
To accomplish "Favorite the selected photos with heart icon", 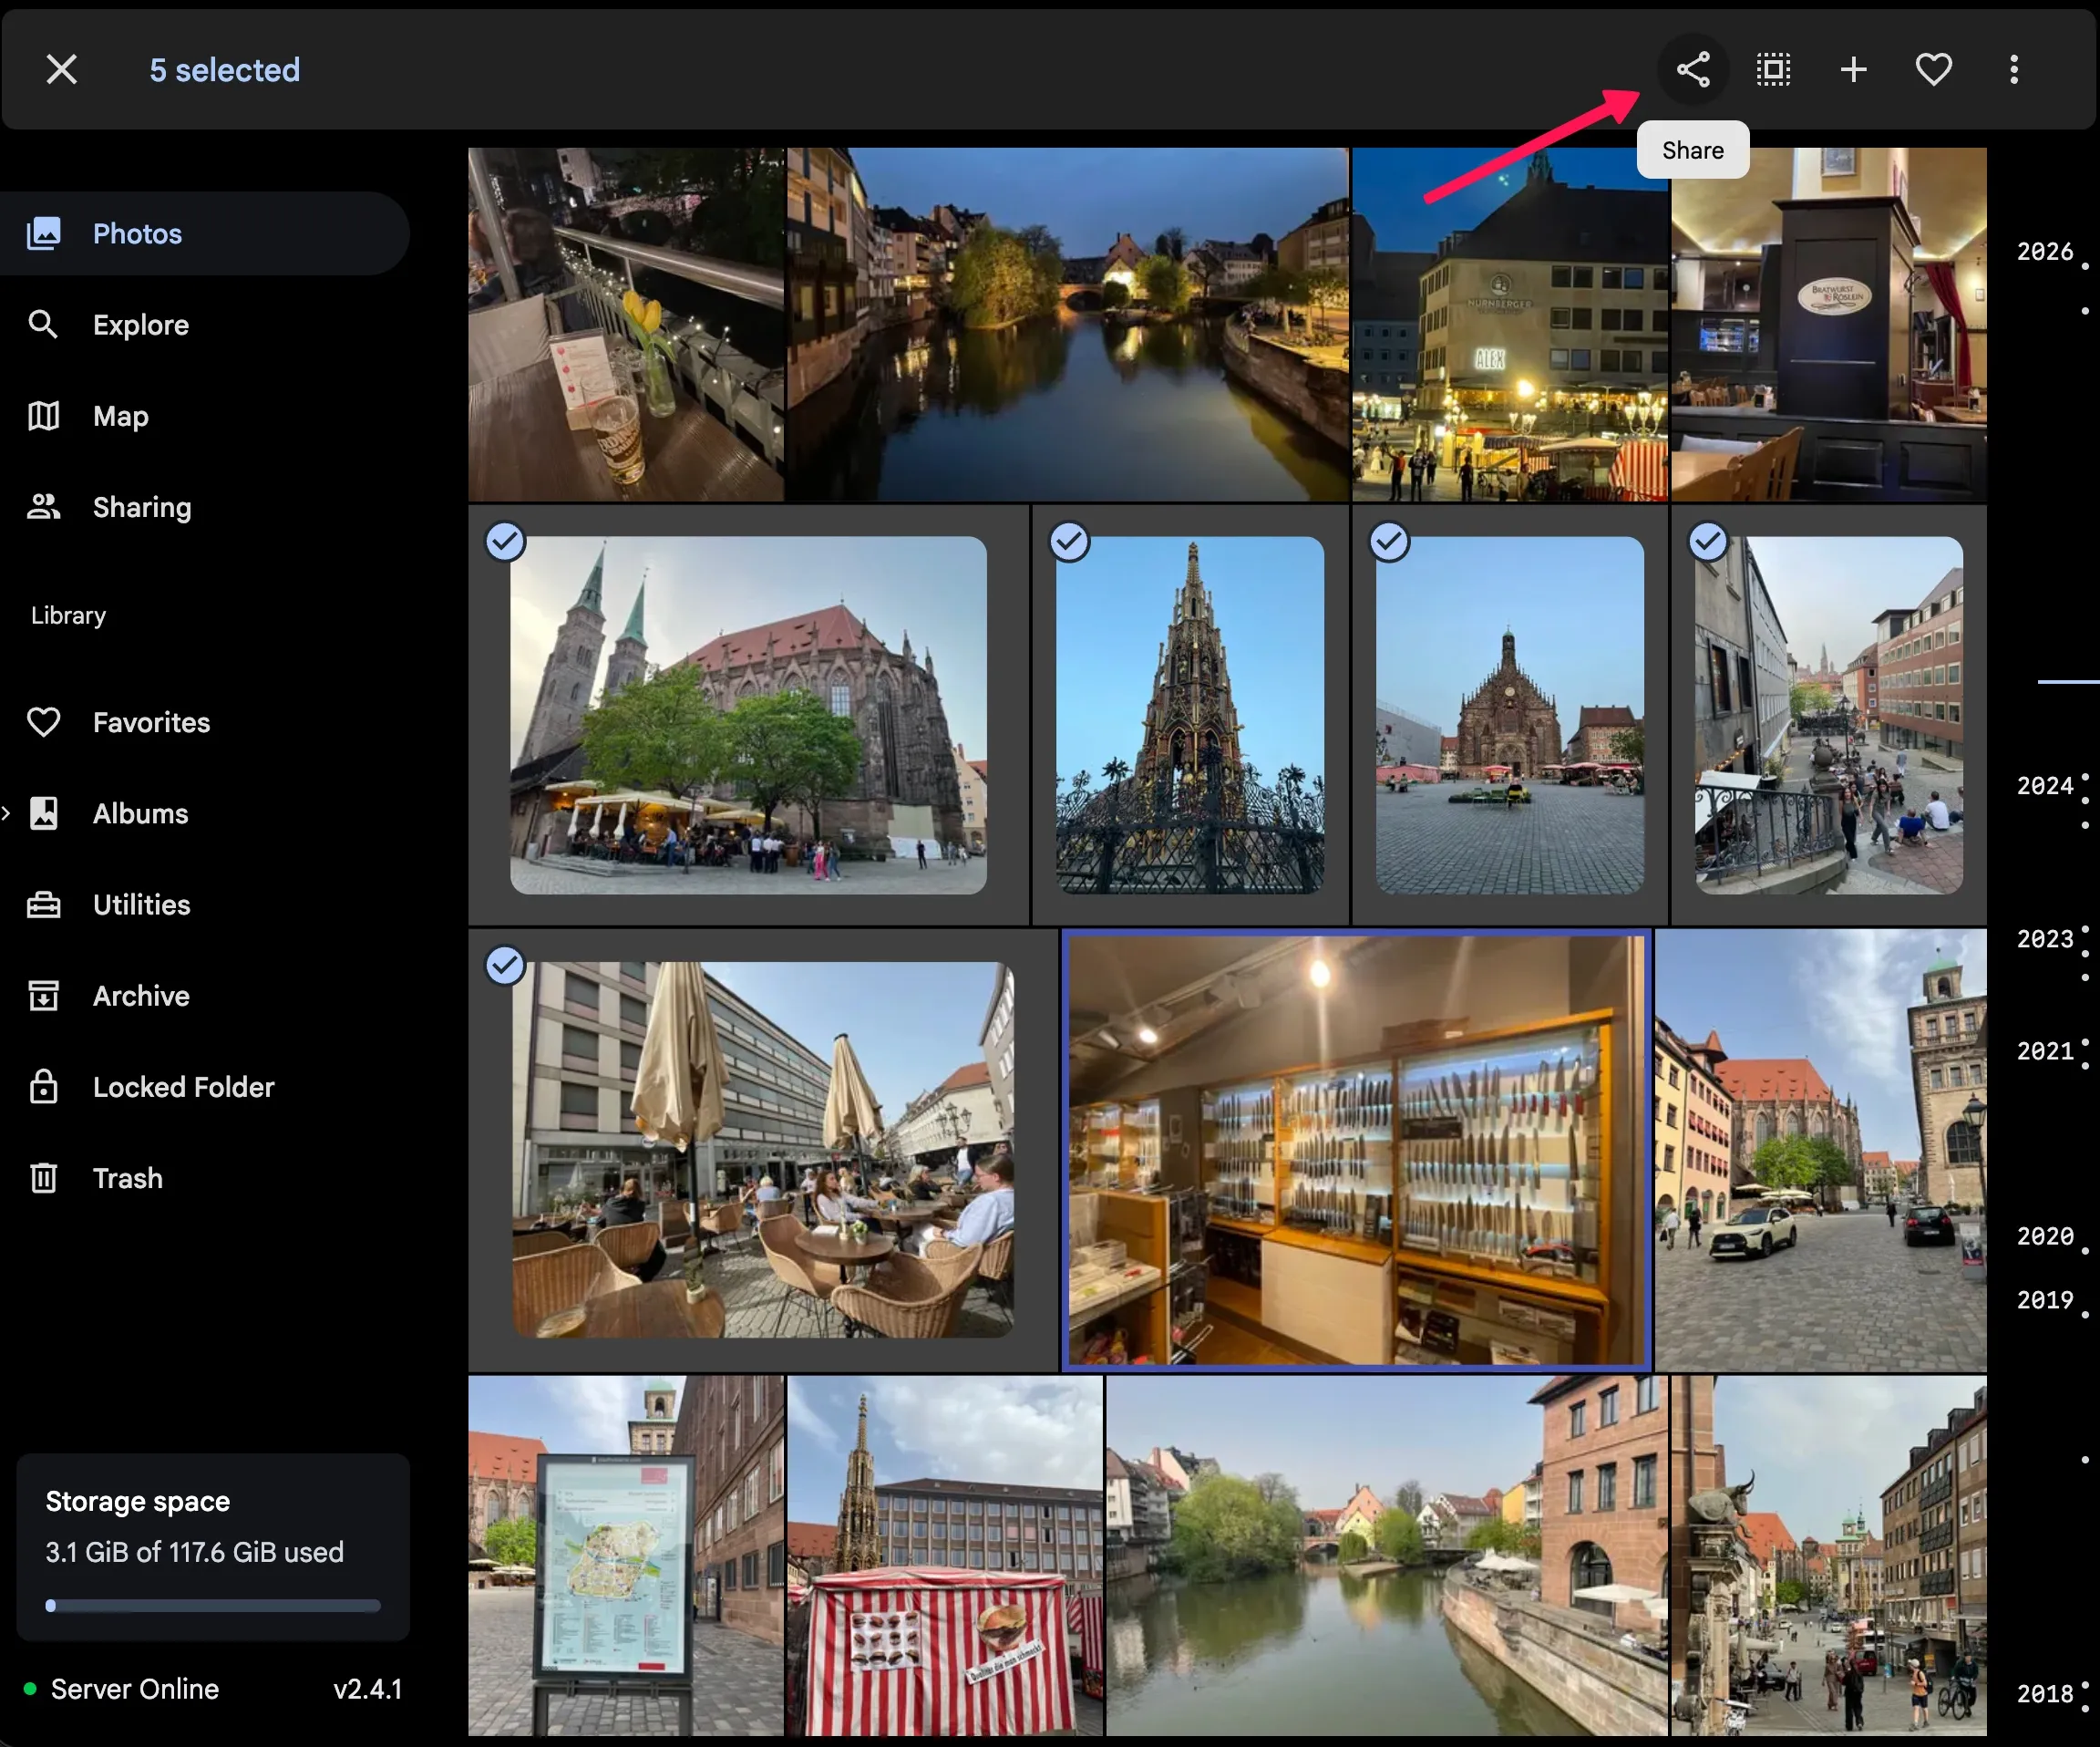I will point(1933,70).
